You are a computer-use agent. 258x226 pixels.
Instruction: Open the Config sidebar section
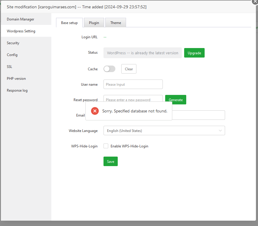(12, 55)
